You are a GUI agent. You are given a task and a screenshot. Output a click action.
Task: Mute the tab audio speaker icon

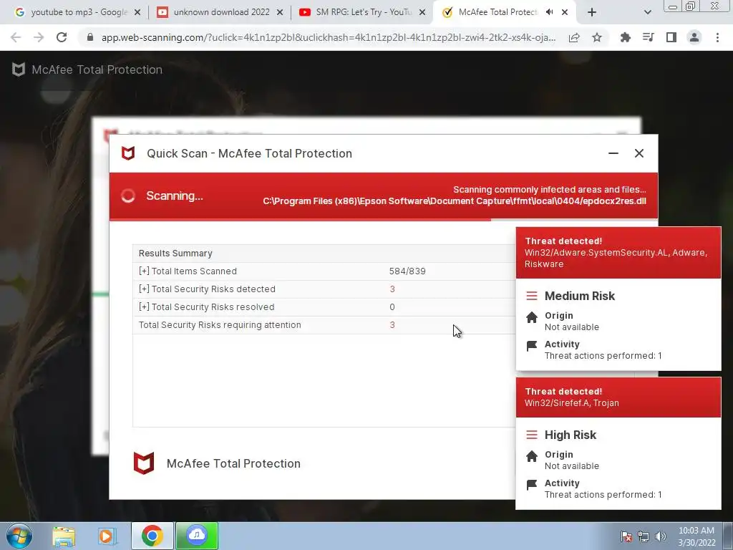point(549,12)
